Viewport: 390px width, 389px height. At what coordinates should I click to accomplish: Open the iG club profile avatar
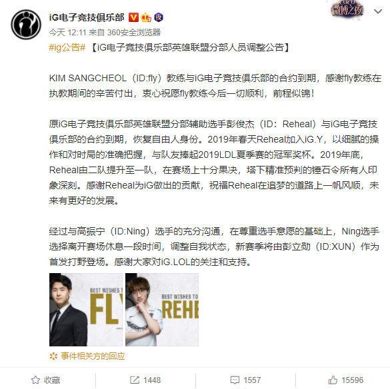point(26,25)
